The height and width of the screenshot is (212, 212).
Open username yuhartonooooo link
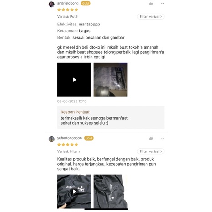click(70, 138)
